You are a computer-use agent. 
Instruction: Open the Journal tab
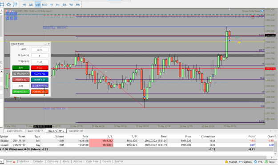(x=119, y=161)
